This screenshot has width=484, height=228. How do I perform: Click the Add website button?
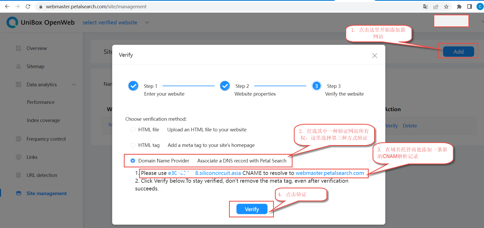pyautogui.click(x=458, y=52)
